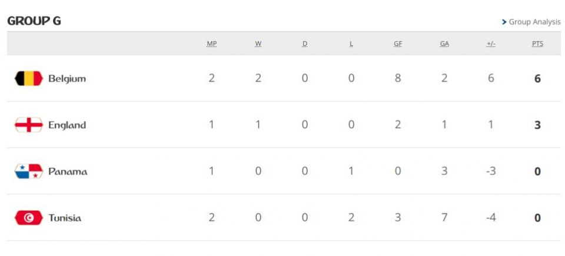This screenshot has height=256, width=565.
Task: Open the Panama team page
Action: tap(68, 171)
